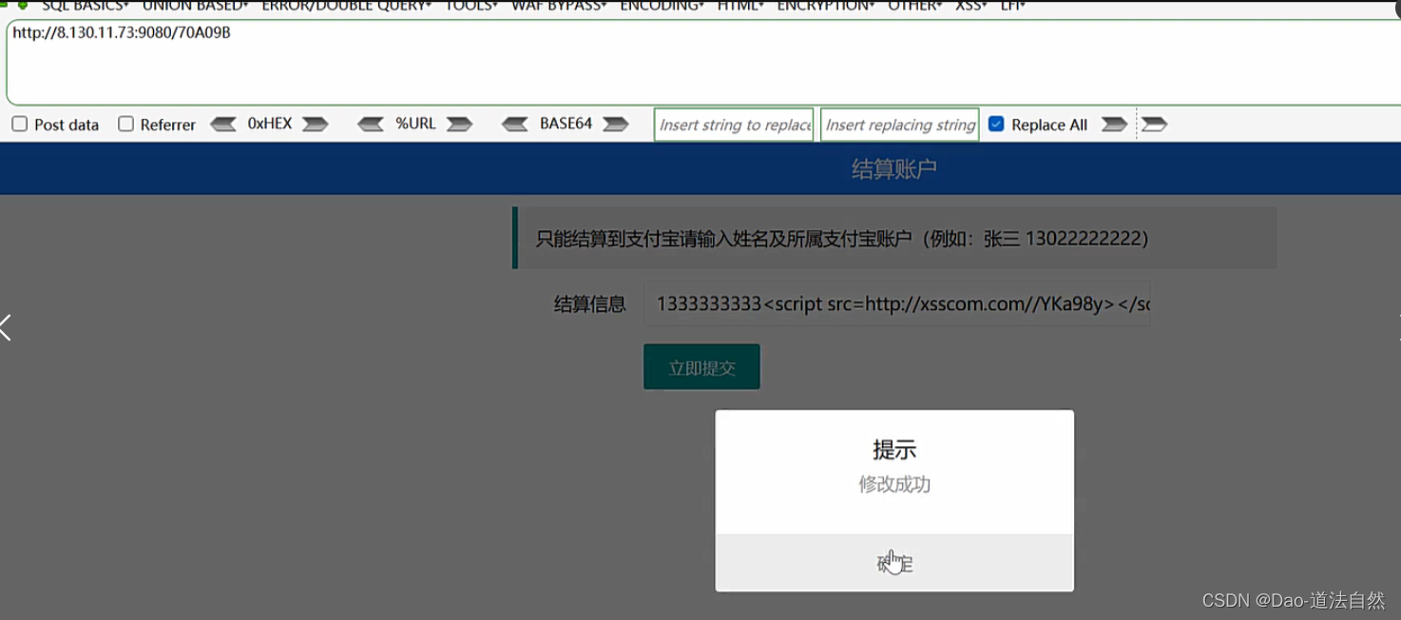Click the 只能结算到支付宝 notice text
Screen dimensions: 1401x620
tap(842, 238)
